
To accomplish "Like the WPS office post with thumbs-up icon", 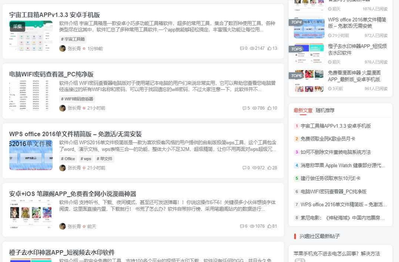I will click(269, 168).
